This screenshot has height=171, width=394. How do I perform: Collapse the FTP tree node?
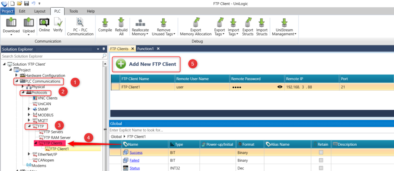(x=30, y=126)
